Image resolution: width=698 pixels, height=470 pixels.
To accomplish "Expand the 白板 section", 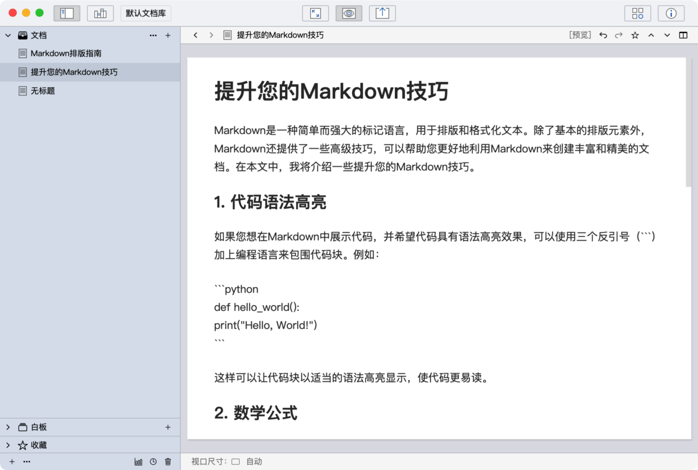I will coord(8,427).
